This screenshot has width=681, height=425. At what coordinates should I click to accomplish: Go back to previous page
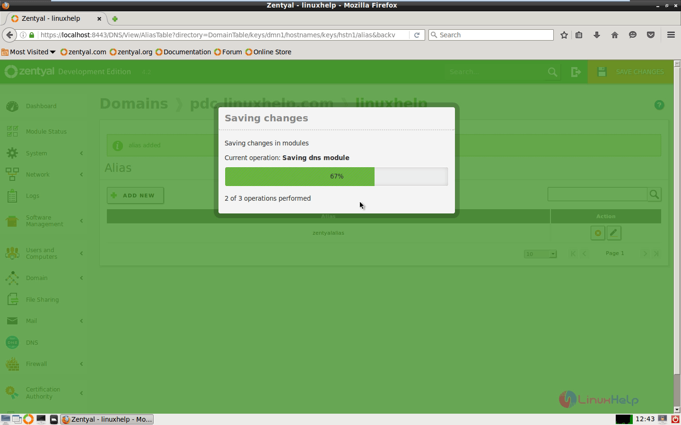coord(9,35)
